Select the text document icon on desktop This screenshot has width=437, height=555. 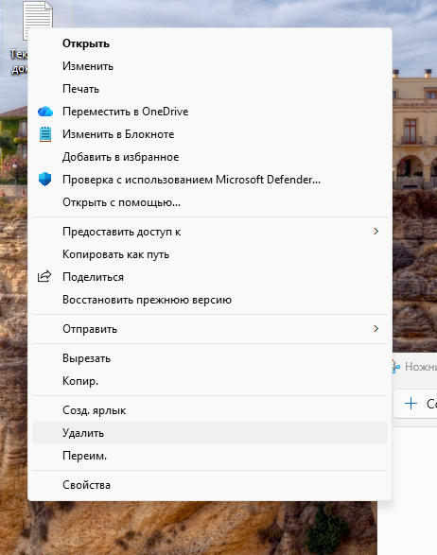(x=38, y=21)
